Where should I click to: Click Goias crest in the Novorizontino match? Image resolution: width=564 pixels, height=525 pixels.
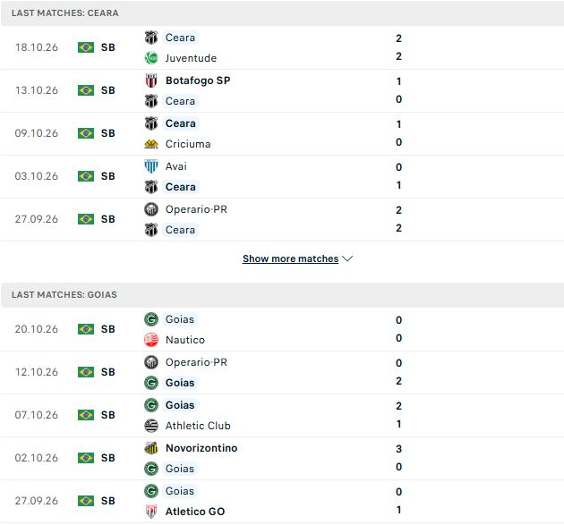coord(151,469)
